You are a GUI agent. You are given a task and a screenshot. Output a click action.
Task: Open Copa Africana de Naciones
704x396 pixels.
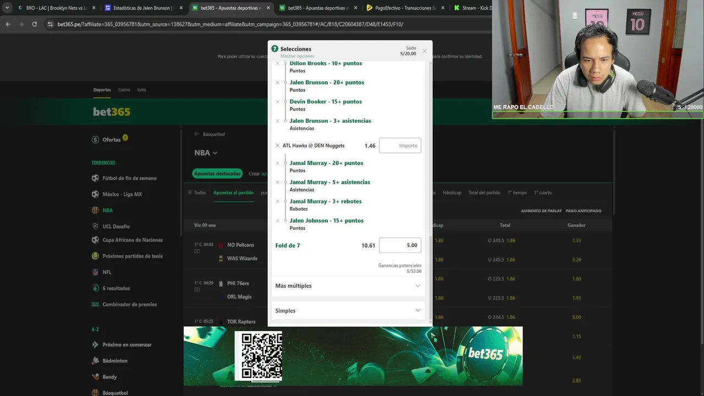[133, 240]
